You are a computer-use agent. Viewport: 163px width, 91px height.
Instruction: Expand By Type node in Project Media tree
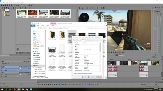coord(3,13)
